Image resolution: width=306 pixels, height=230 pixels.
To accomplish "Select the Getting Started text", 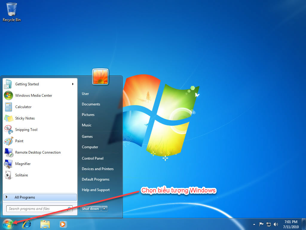I will point(27,84).
